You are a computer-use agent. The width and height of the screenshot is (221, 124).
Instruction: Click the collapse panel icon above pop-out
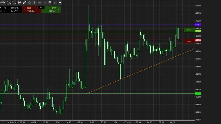1,8
